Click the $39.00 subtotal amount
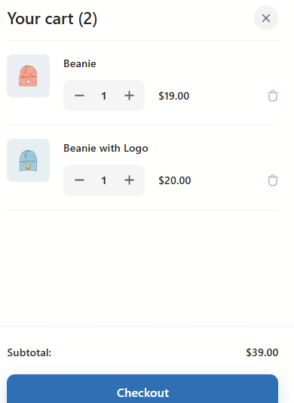The image size is (294, 403). click(262, 352)
